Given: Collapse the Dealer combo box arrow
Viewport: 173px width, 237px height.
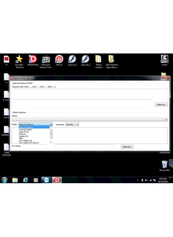Looking at the screenshot, I should (51, 124).
